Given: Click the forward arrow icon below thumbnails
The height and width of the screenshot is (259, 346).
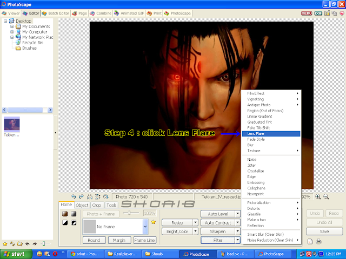Looking at the screenshot, I should 35,243.
